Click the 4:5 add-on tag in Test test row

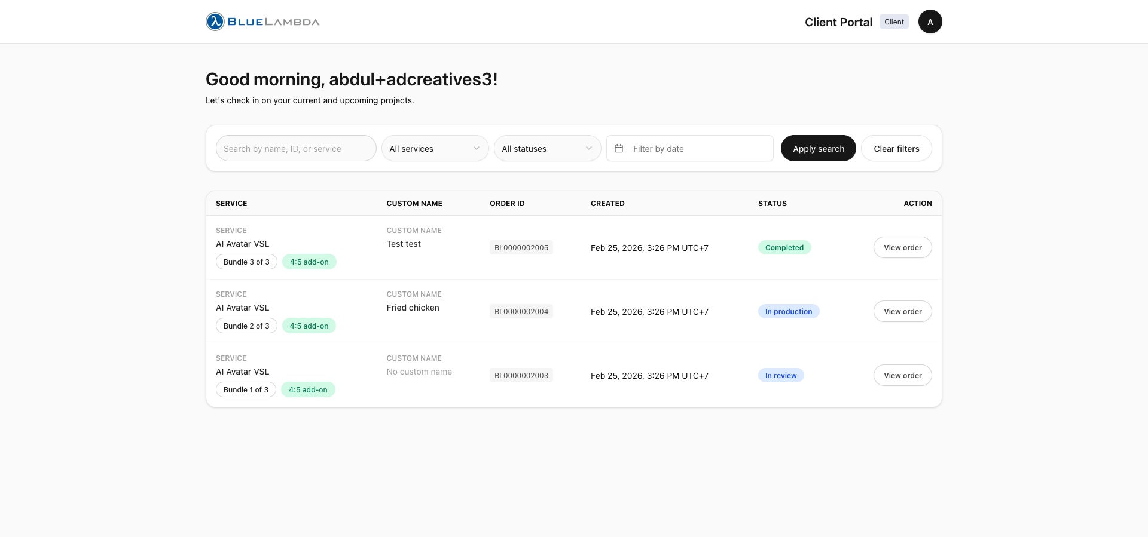click(309, 262)
